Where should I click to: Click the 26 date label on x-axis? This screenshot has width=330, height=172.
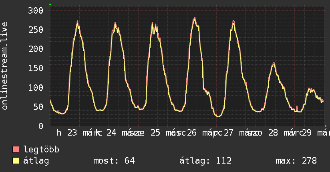[192, 133]
